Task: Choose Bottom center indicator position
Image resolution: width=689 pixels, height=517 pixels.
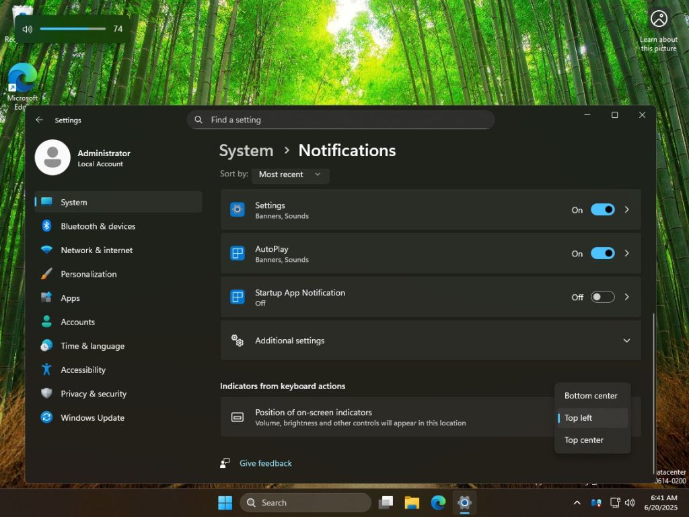Action: click(x=592, y=396)
